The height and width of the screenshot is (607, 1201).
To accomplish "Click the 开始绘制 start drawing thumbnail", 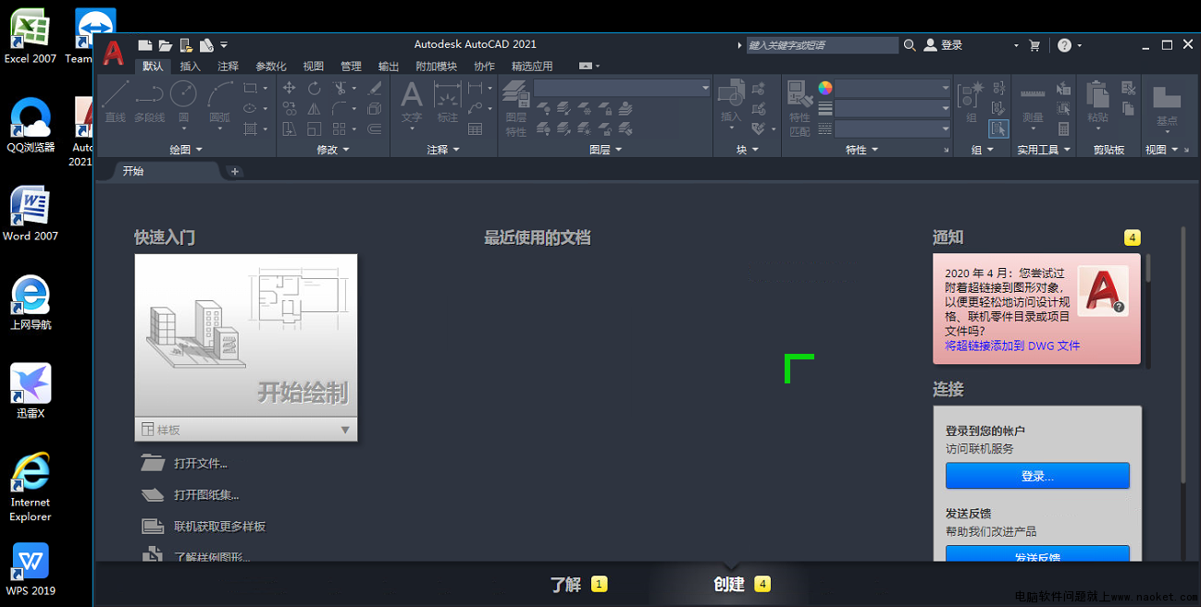I will (x=246, y=336).
